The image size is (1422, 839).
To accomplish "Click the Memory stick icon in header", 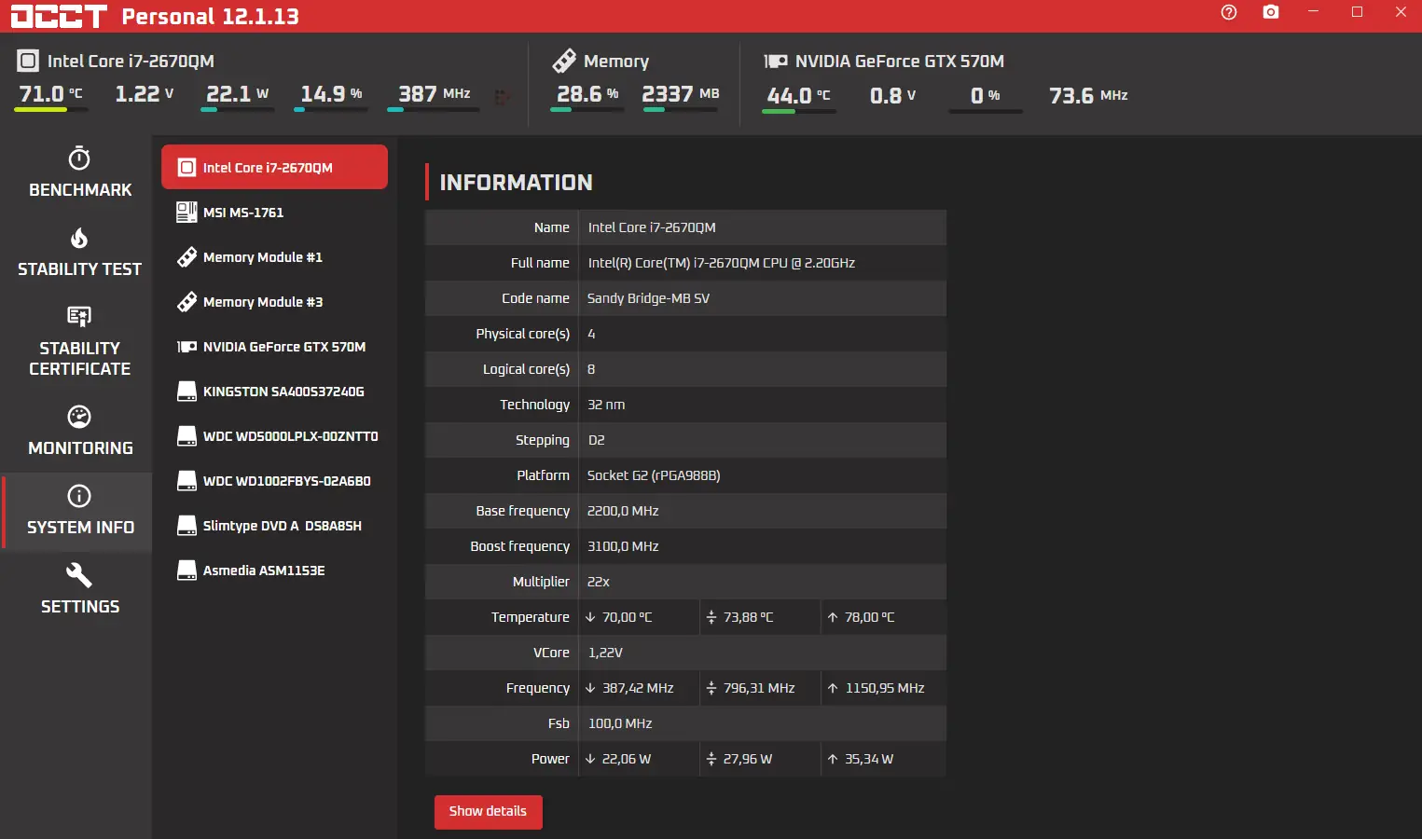I will pos(564,62).
